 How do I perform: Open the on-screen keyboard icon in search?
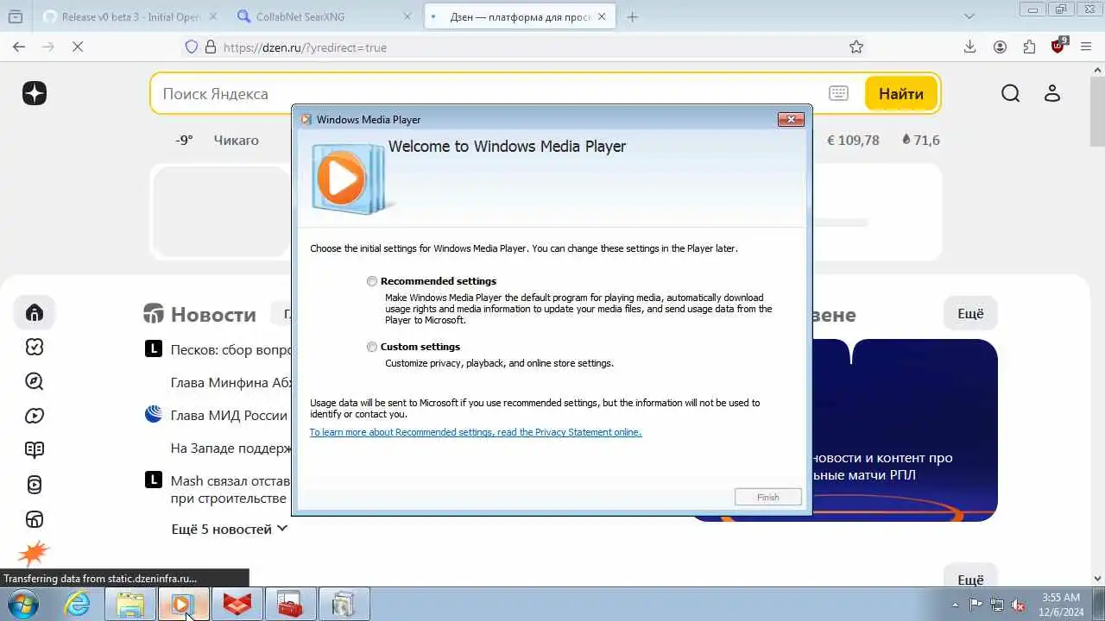[838, 93]
